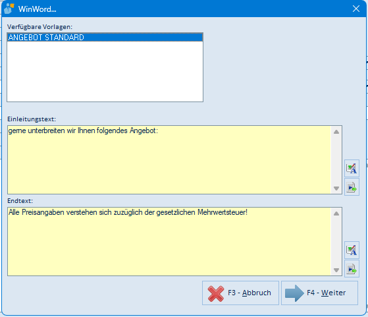Viewport: 368px width, 317px height.
Task: Select the ANGEBOT STANDARD template
Action: point(105,38)
